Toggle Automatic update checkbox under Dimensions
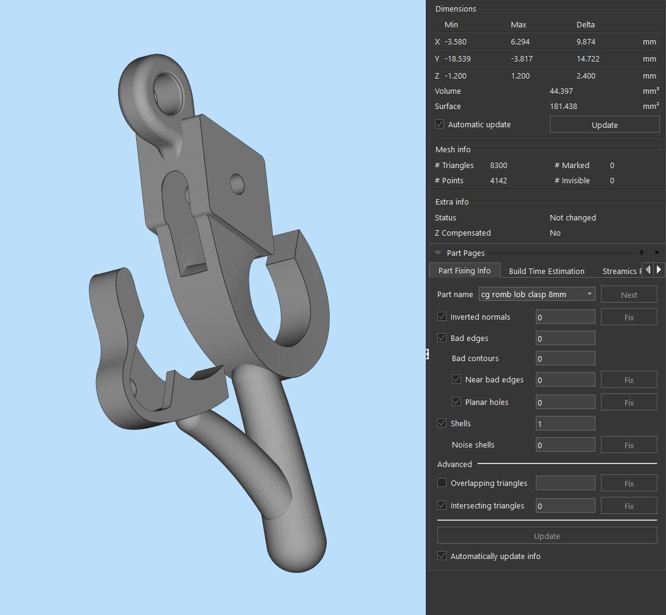 click(x=440, y=124)
